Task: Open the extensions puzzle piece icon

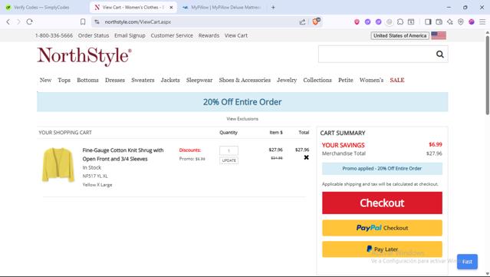Action: 400,21
